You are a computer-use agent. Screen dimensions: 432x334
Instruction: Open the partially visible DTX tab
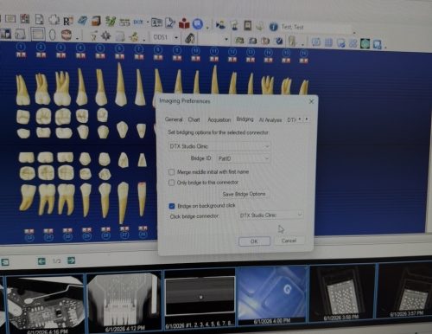point(291,119)
